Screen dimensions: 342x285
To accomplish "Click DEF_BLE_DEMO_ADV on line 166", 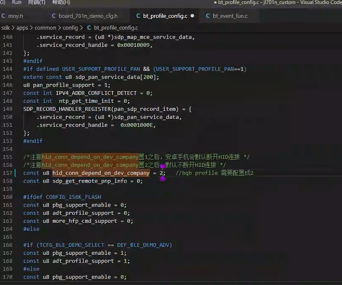I will click(143, 245).
